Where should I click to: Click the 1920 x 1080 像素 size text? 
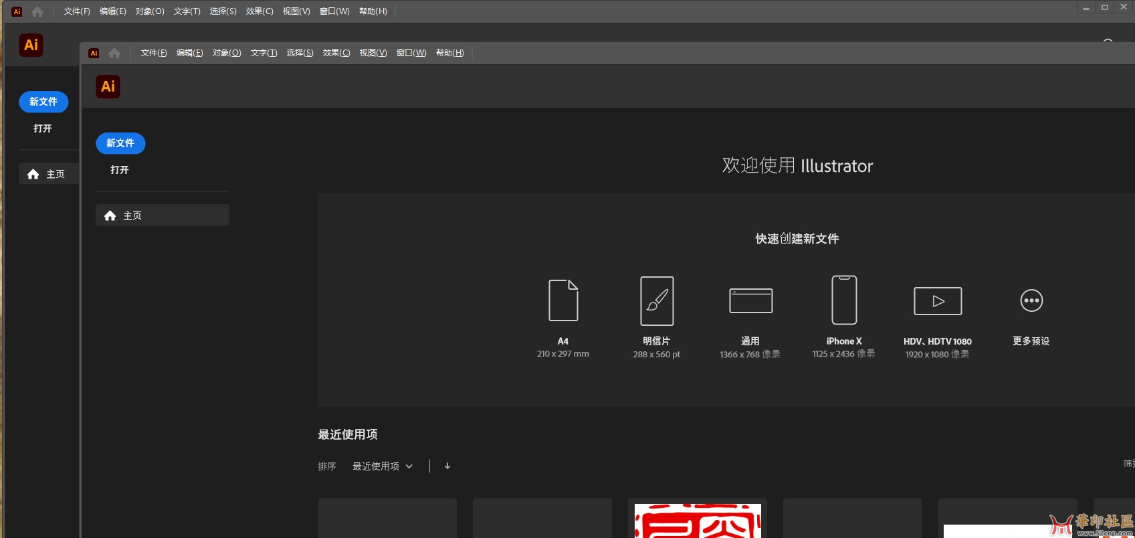[x=938, y=355]
